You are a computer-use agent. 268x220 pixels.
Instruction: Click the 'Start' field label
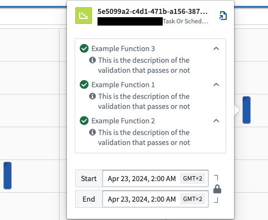[x=89, y=178]
